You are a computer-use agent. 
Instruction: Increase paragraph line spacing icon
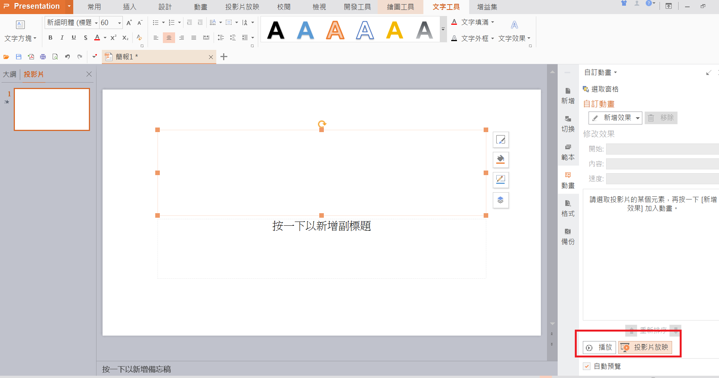click(221, 38)
